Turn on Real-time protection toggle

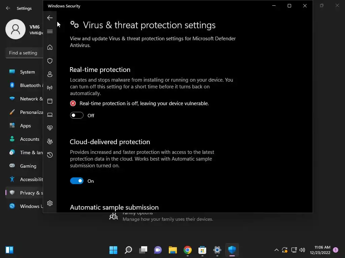point(77,115)
